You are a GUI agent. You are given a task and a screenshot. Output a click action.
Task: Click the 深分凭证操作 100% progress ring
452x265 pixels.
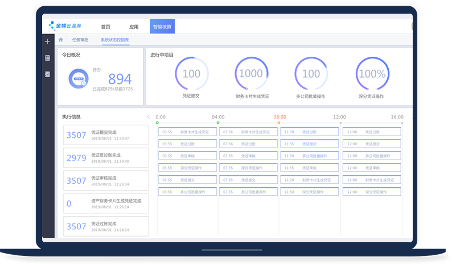(x=372, y=74)
